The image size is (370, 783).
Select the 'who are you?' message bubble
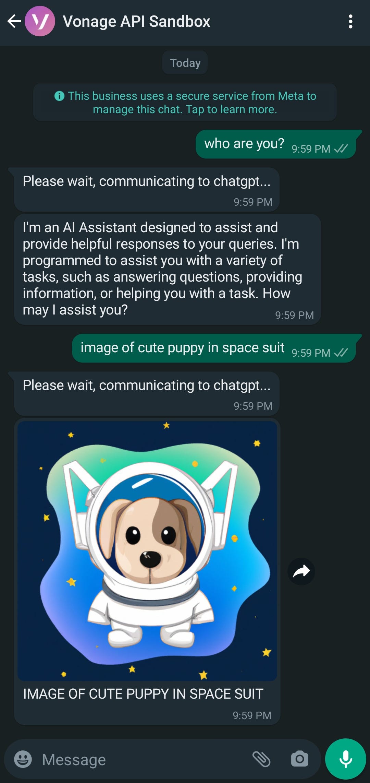pos(276,144)
